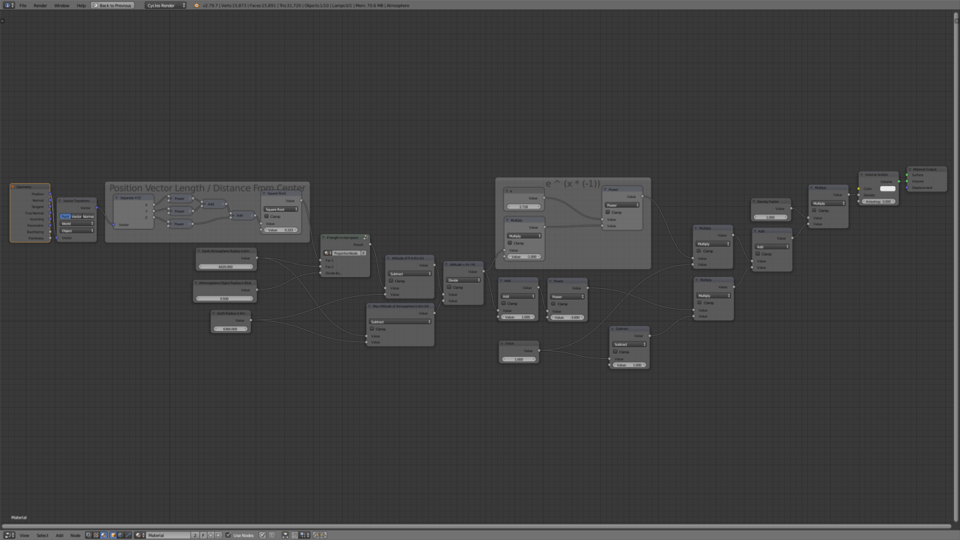Select the Material Output node header
Screen dimensions: 960x540
[x=926, y=169]
